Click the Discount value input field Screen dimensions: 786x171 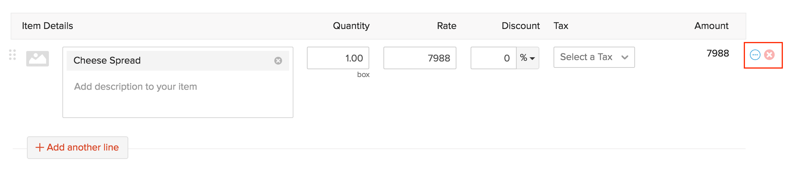click(x=493, y=58)
